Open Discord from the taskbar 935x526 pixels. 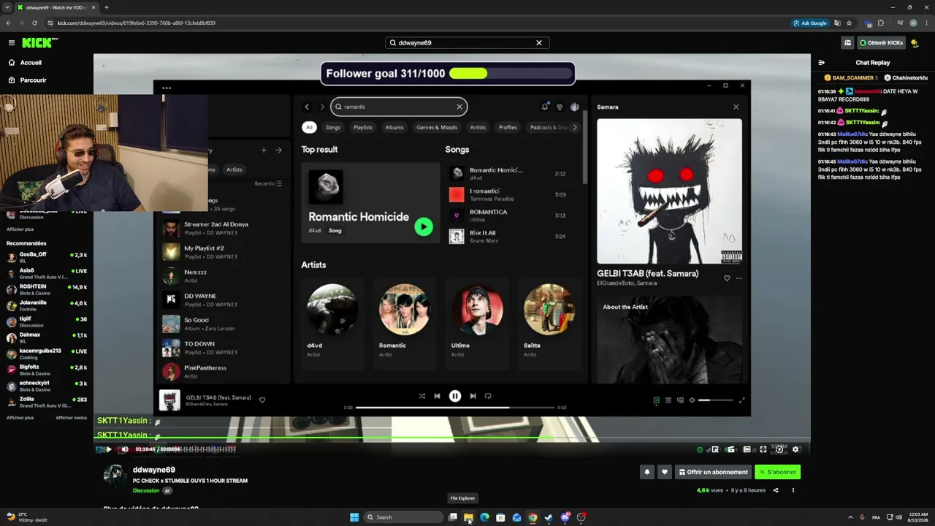pyautogui.click(x=565, y=517)
